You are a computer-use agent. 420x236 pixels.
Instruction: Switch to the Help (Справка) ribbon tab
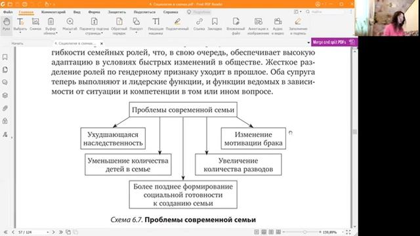171,12
